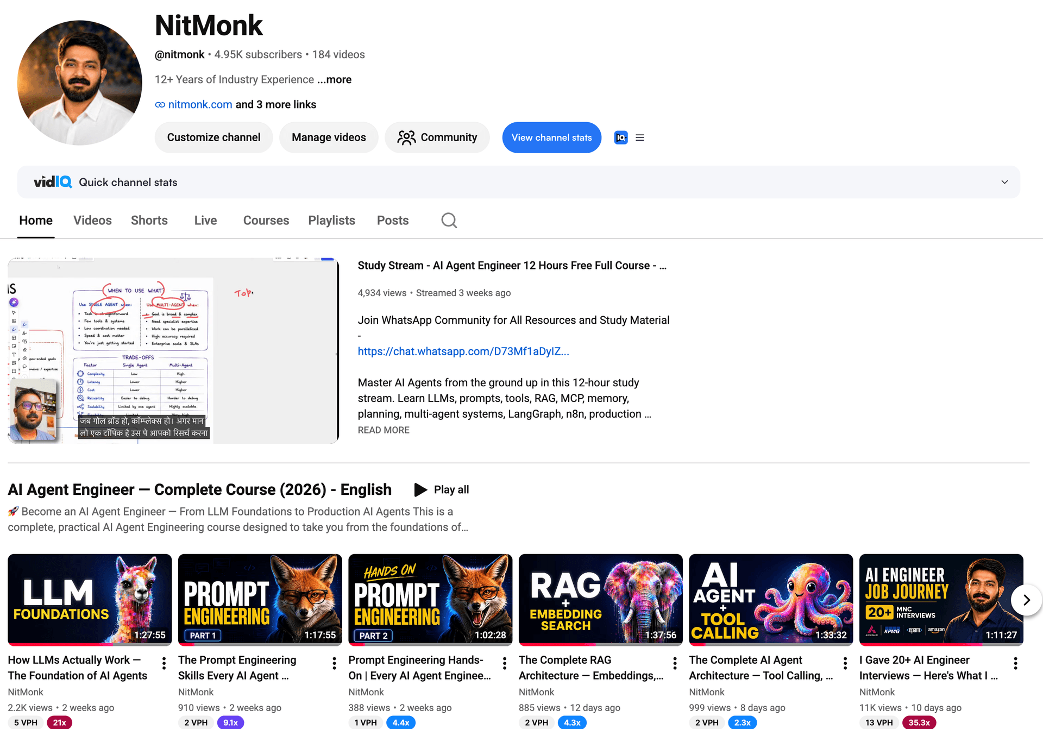Open the AI Agent Engineer Complete Course playlist title
This screenshot has height=729, width=1043.
point(199,489)
